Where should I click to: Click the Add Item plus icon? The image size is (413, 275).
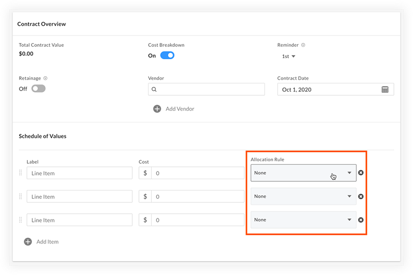28,242
